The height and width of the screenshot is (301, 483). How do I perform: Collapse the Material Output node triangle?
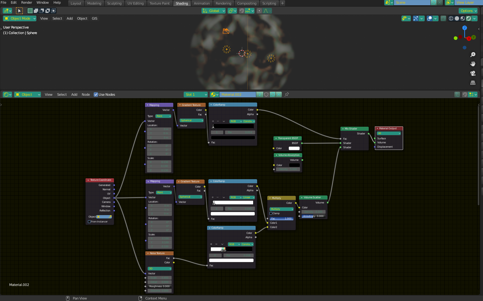pos(377,129)
